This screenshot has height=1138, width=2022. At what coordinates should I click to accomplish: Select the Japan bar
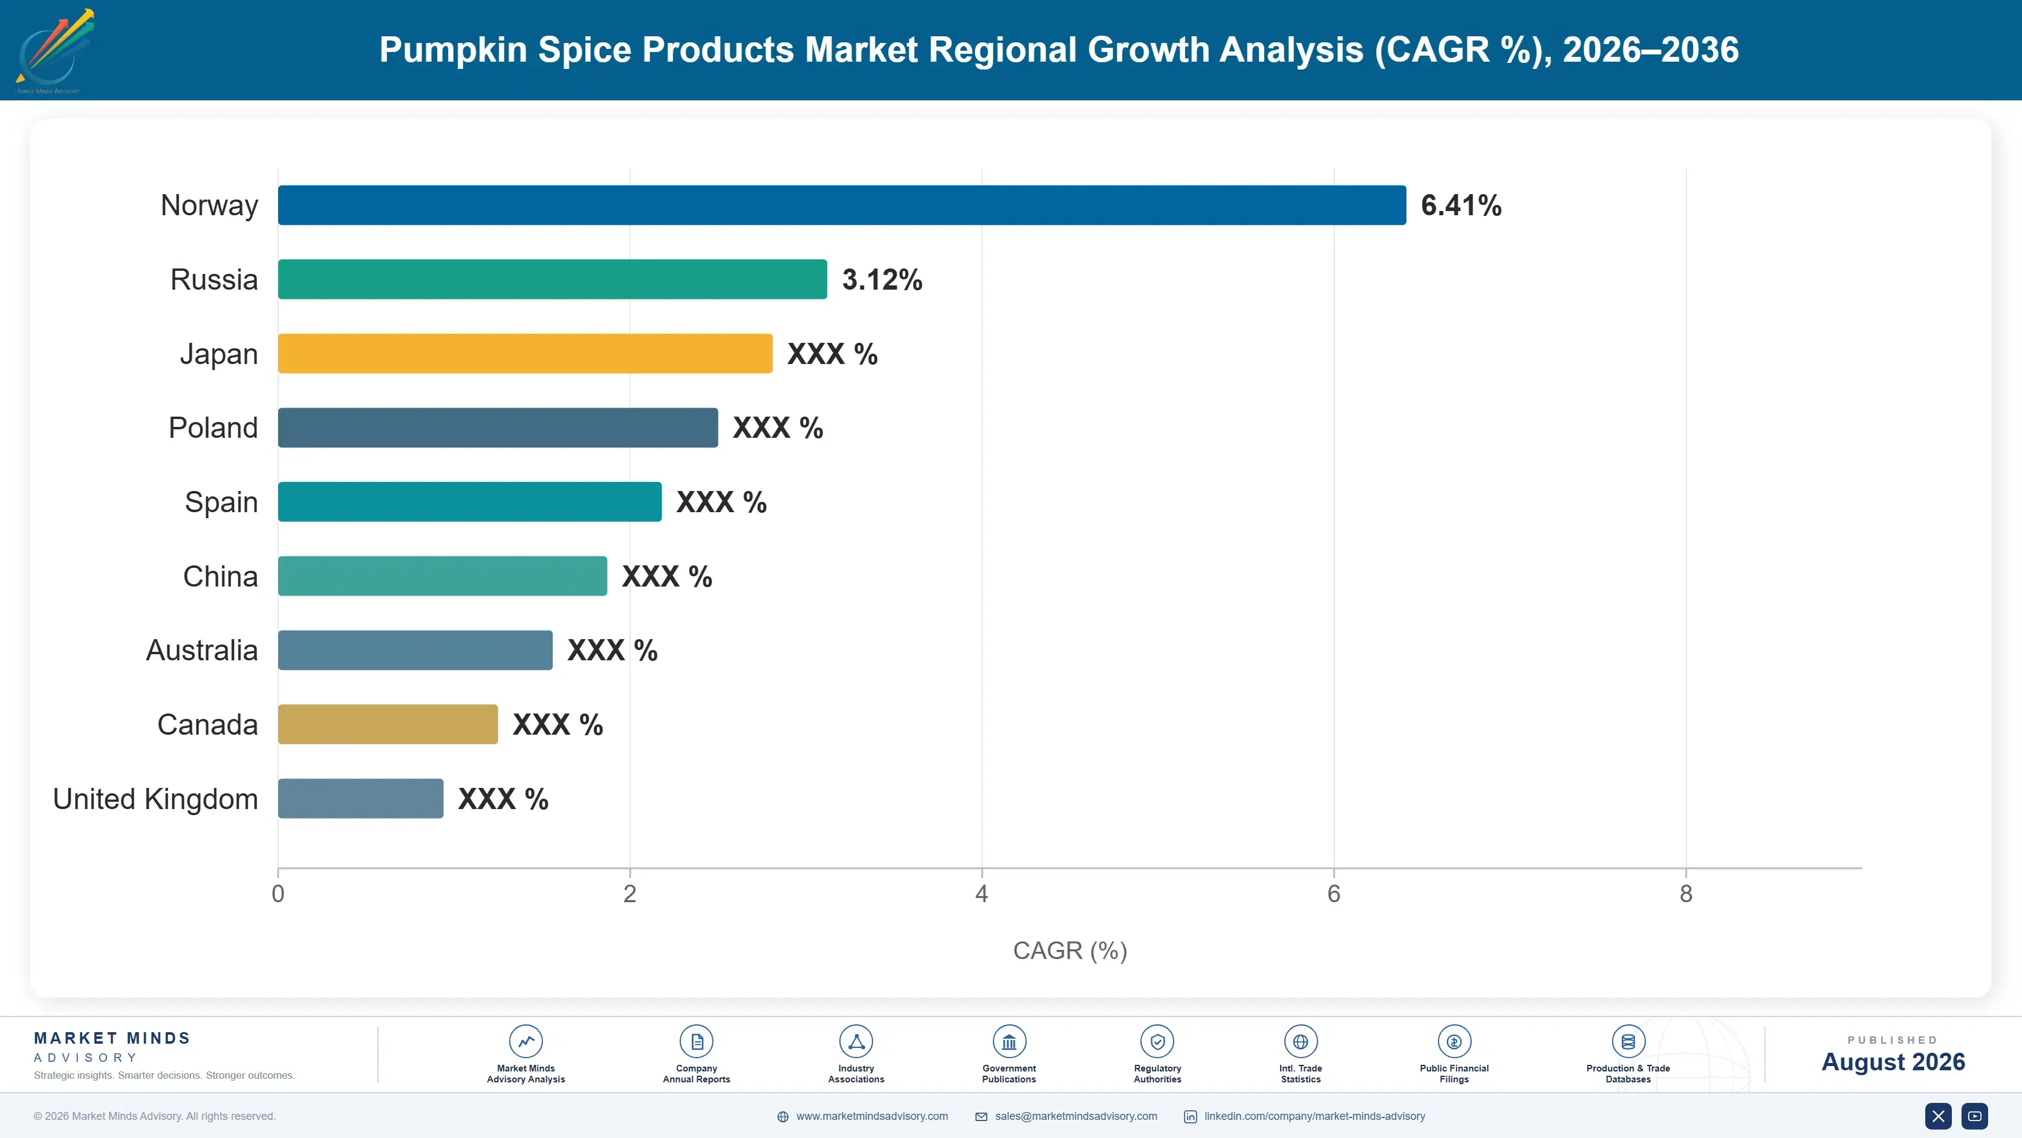pyautogui.click(x=525, y=353)
